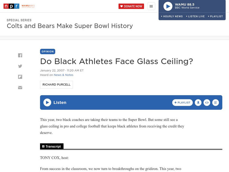Play the WAMU 88.5 live stream
The height and width of the screenshot is (172, 229).
[x=168, y=6]
